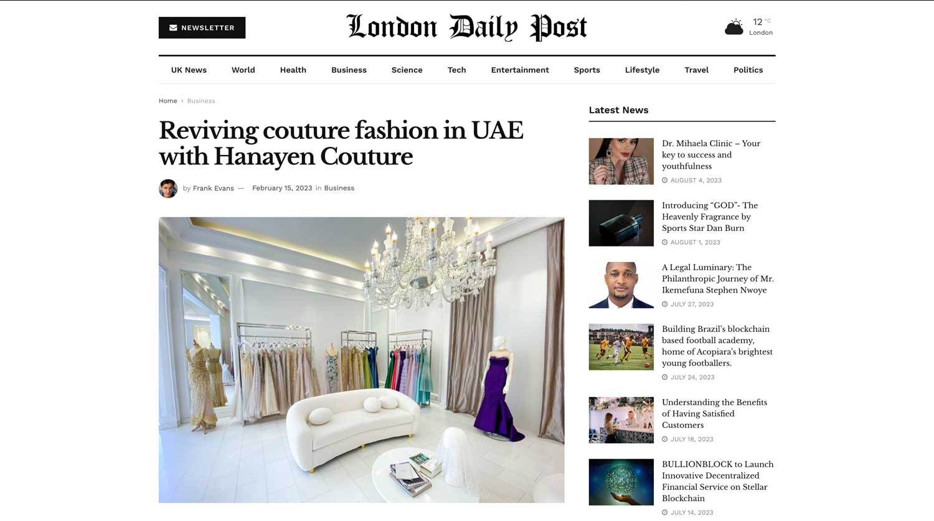The width and height of the screenshot is (934, 521).
Task: Click the Hanayen Couture showroom image
Action: point(361,360)
